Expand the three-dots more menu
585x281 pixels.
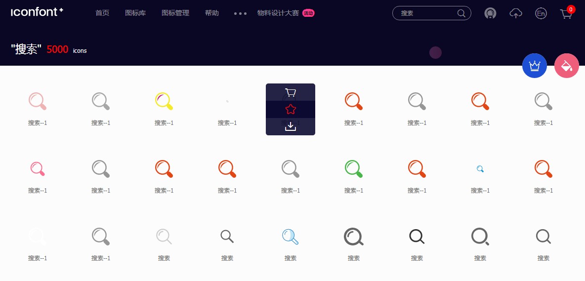point(240,13)
